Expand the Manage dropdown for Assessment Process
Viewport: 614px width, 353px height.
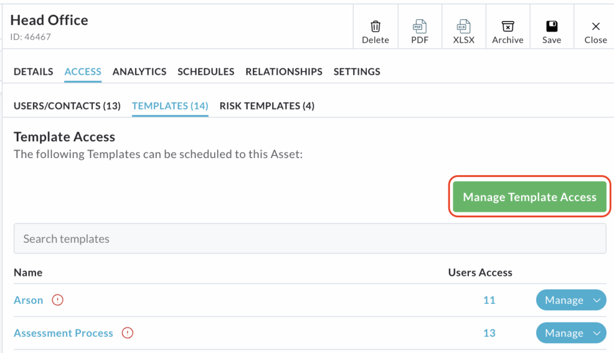[x=597, y=333]
